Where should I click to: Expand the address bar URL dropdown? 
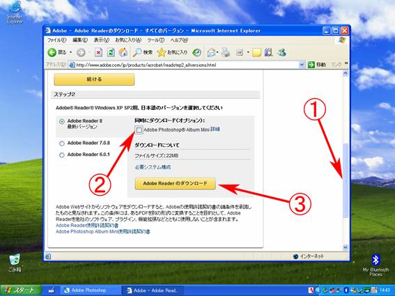[x=302, y=65]
